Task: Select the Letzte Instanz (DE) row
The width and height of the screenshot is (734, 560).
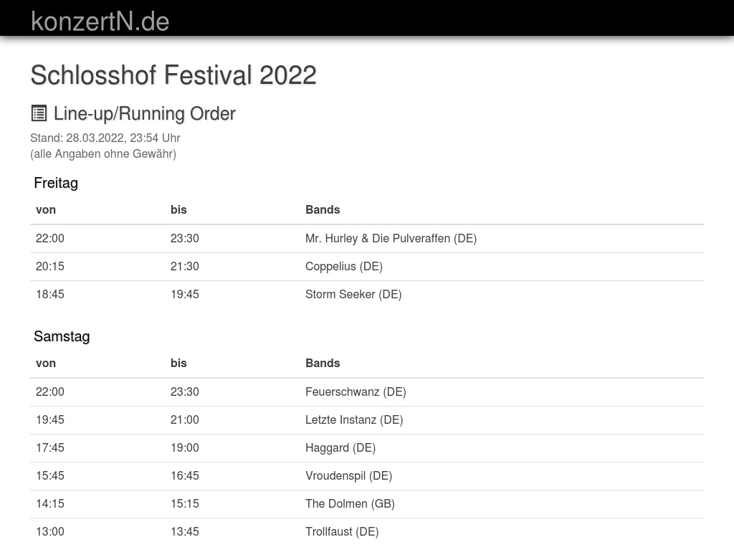Action: (354, 419)
